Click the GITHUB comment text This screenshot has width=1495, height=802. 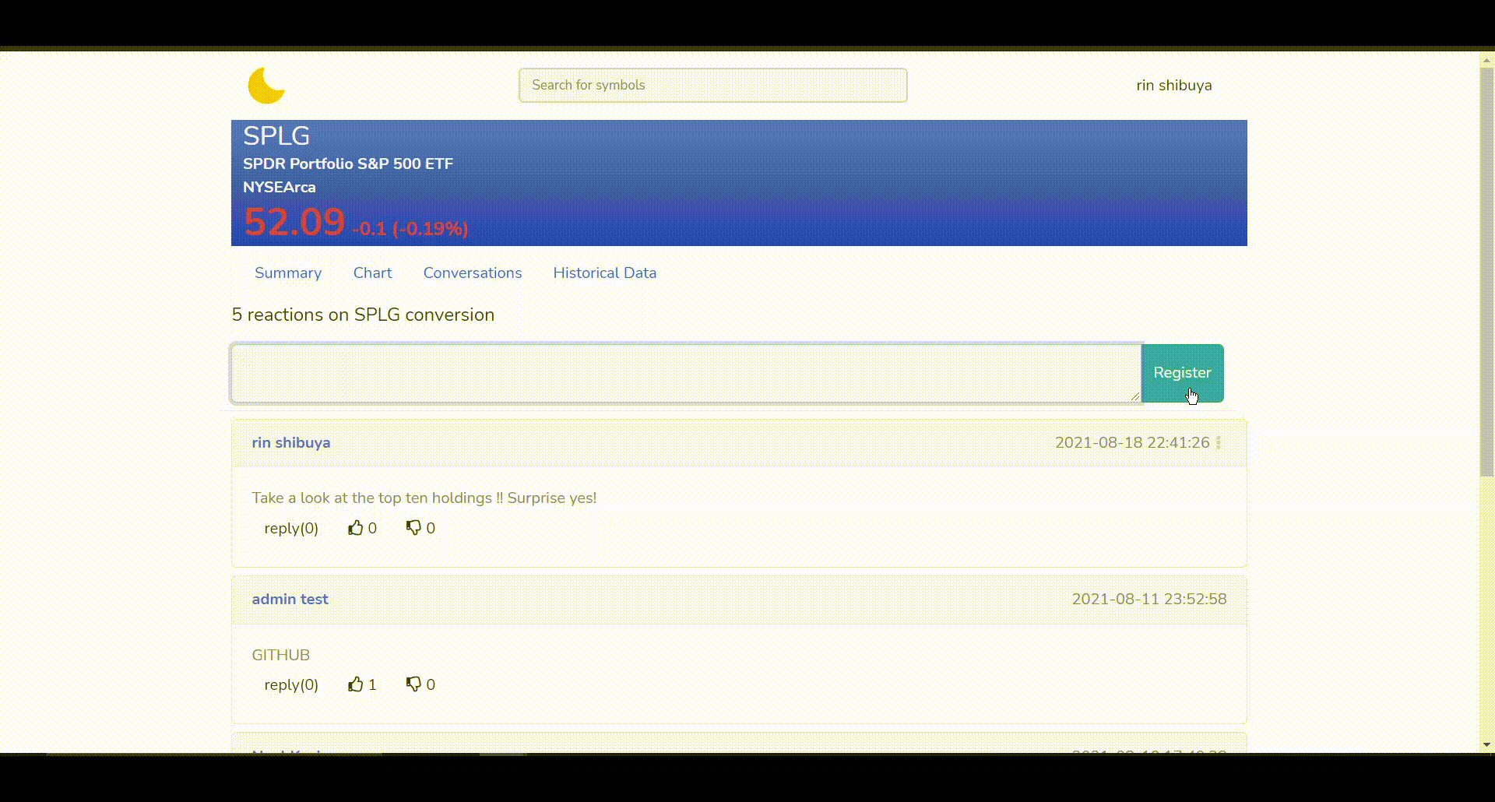tap(280, 655)
